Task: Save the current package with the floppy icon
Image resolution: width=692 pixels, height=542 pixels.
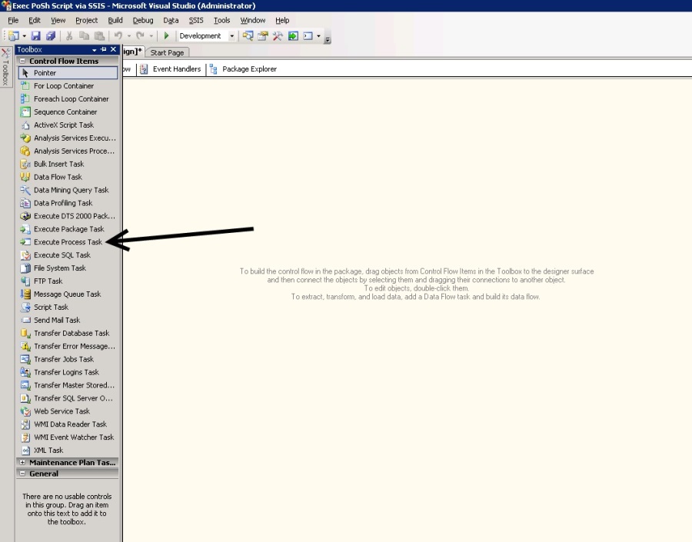Action: click(35, 36)
